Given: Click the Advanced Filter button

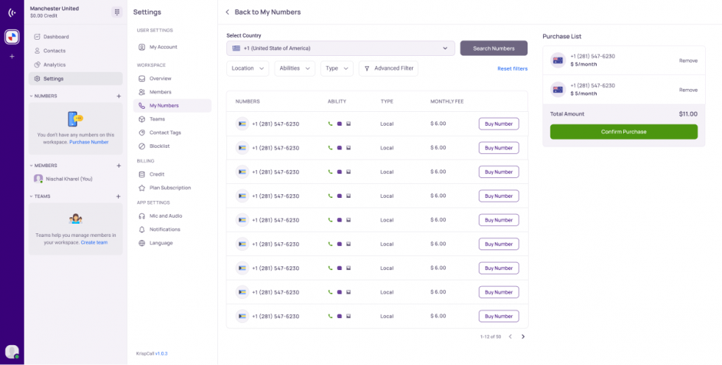Looking at the screenshot, I should point(388,68).
